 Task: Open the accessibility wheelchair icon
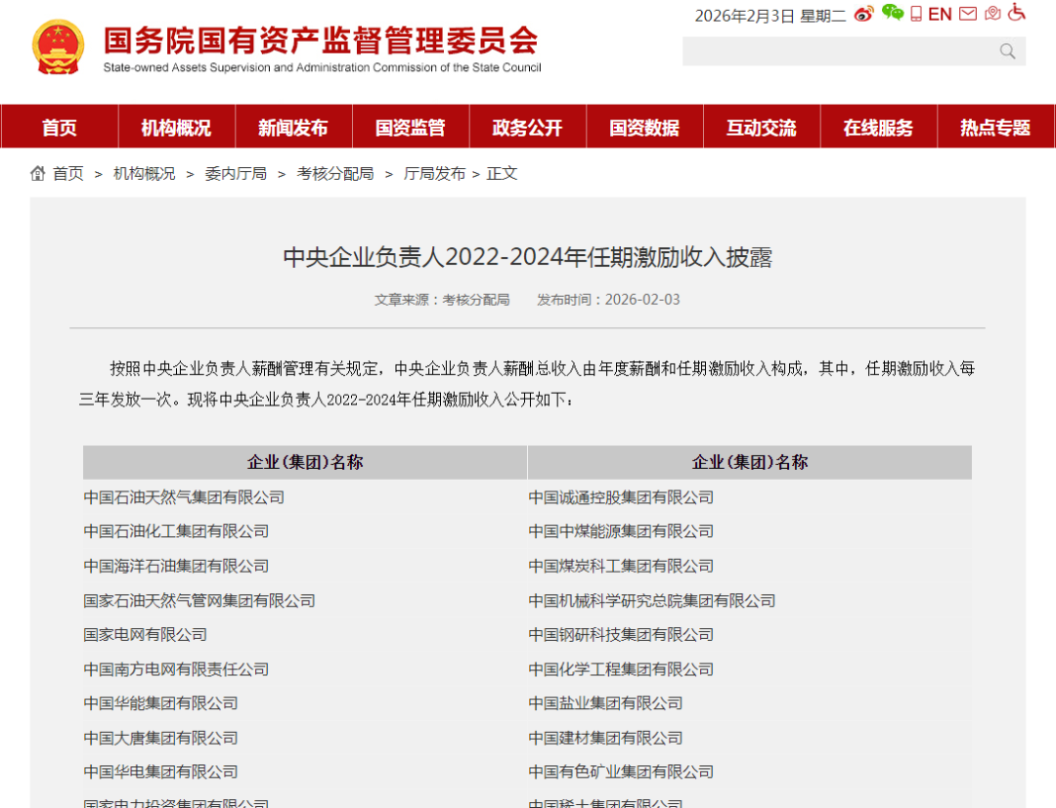(x=1017, y=13)
